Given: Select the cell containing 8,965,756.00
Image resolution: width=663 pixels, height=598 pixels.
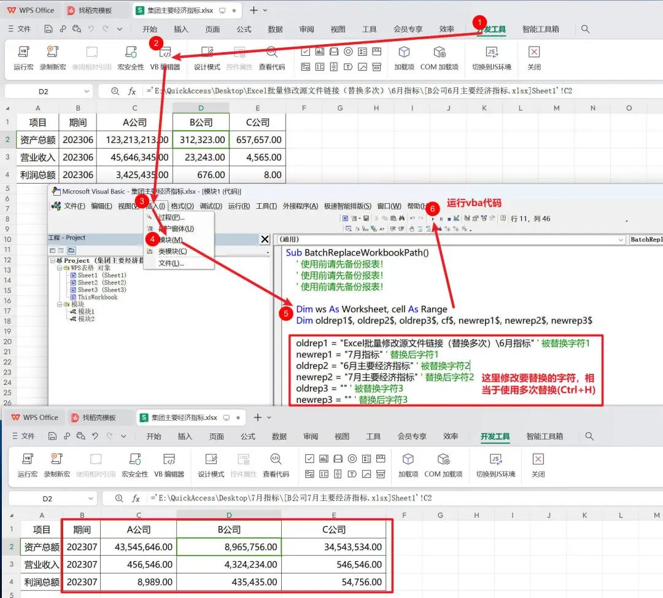Looking at the screenshot, I should tap(229, 546).
